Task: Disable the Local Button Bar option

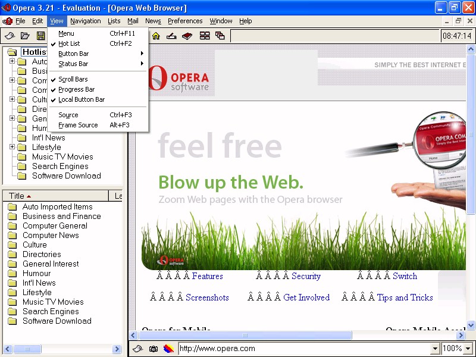Action: [98, 99]
